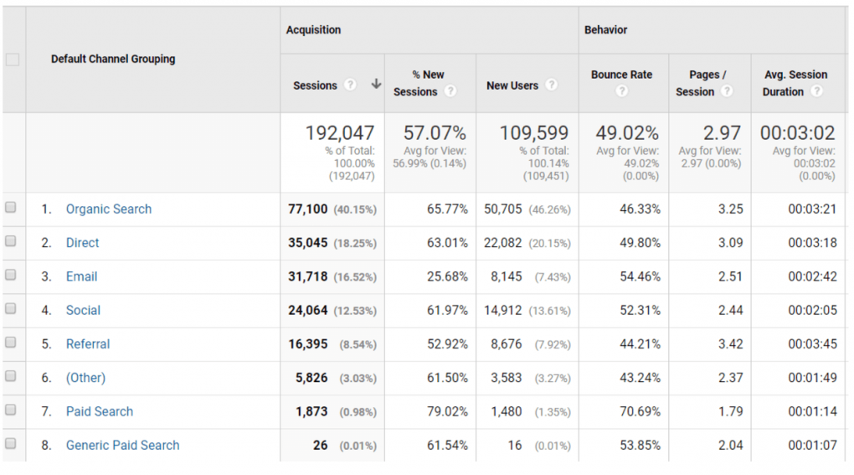This screenshot has width=854, height=475.
Task: Open the New Users help icon
Action: point(551,85)
